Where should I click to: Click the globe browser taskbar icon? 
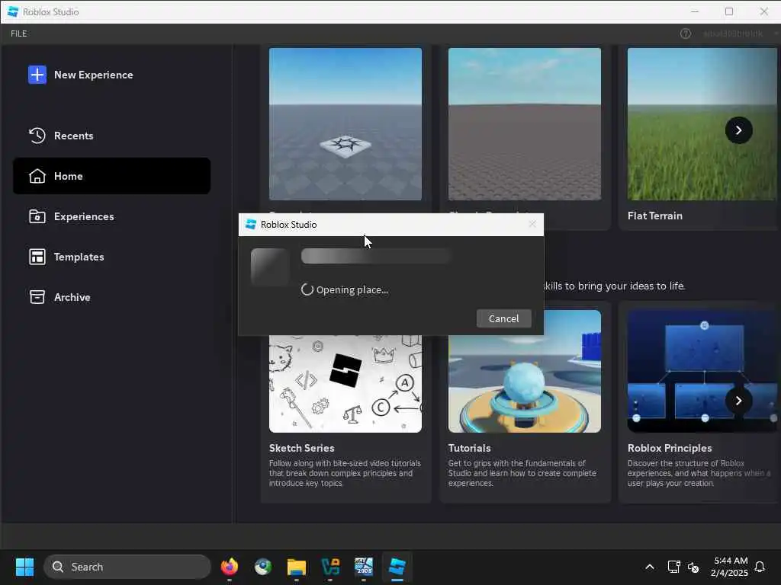(263, 567)
